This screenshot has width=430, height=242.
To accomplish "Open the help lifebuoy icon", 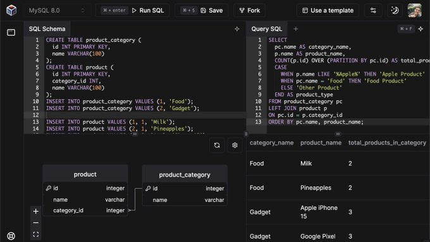I will [x=11, y=236].
